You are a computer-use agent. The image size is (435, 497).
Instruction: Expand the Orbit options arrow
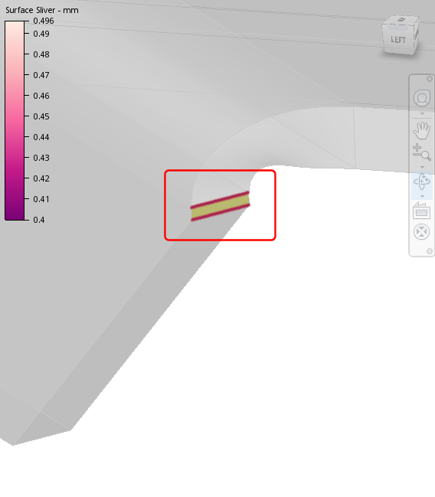click(x=422, y=197)
